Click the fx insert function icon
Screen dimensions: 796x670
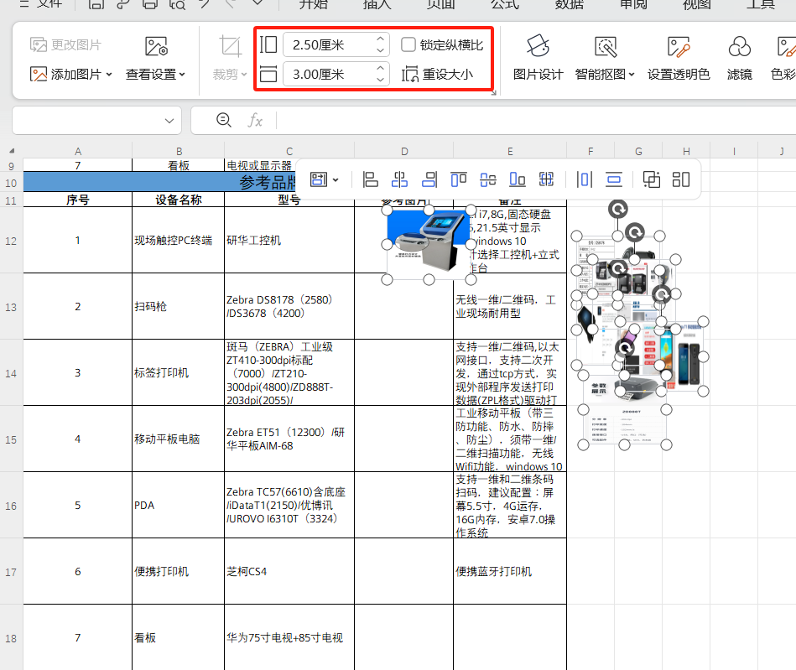(x=255, y=121)
